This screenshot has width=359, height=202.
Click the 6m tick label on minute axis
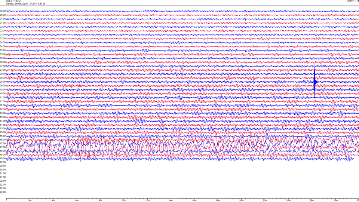pyautogui.click(x=77, y=201)
